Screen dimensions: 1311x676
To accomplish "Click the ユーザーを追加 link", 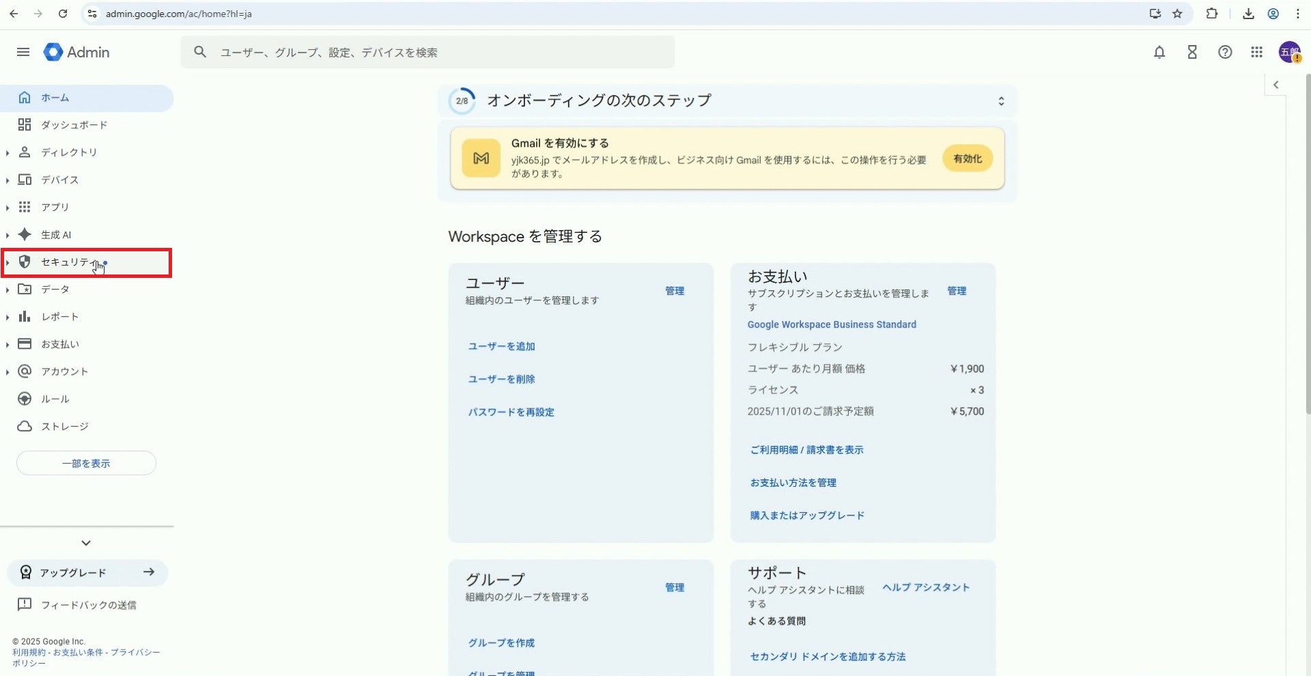I will (501, 346).
